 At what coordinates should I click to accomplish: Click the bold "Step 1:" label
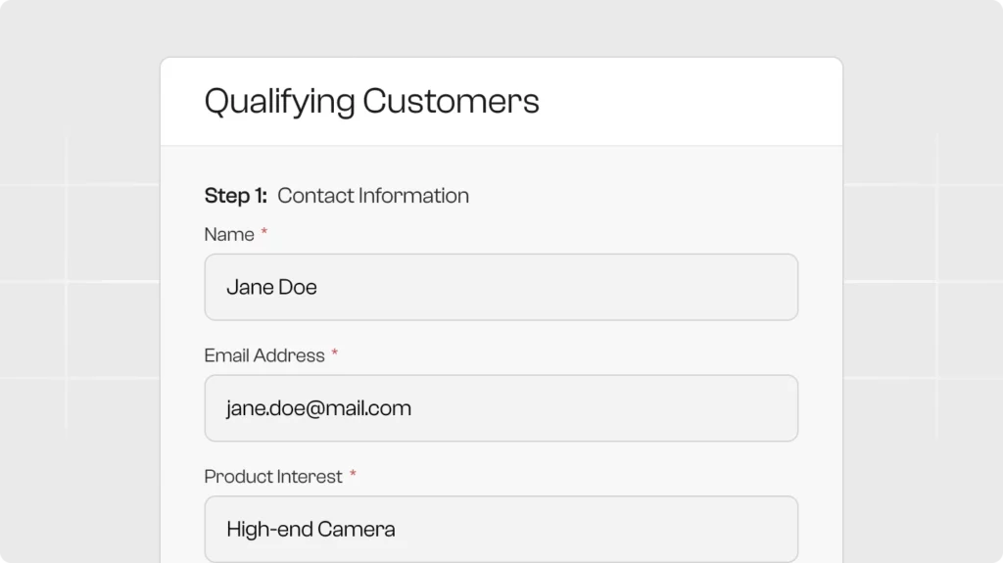(235, 196)
